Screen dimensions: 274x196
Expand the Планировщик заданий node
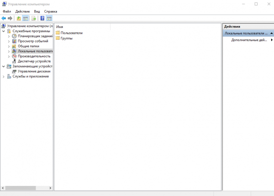tap(9, 36)
